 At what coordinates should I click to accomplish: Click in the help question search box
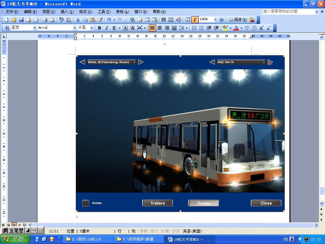pos(288,12)
